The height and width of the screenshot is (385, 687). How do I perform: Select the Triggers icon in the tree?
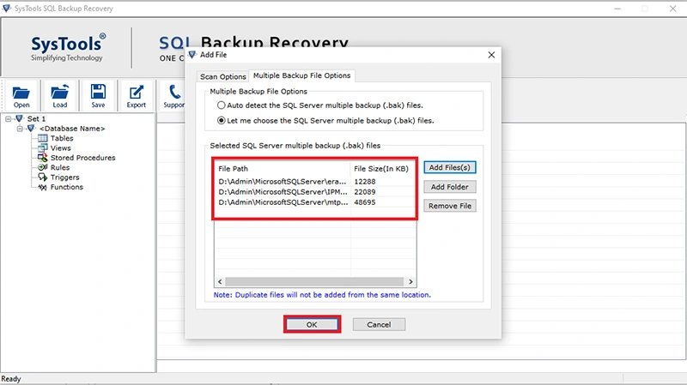(x=42, y=177)
